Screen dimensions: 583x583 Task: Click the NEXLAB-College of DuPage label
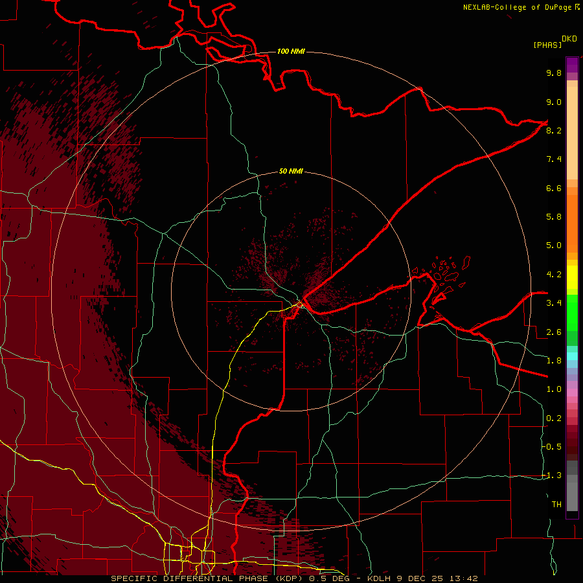click(521, 7)
